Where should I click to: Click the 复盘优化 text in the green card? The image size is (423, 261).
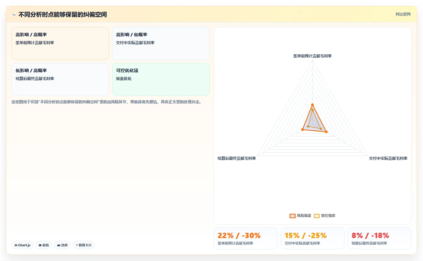[124, 79]
